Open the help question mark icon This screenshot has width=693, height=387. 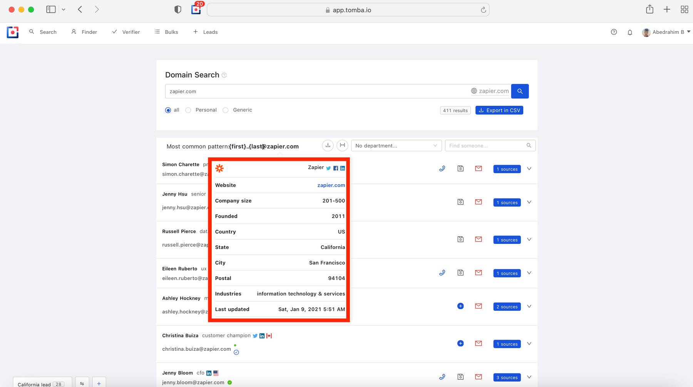(x=614, y=32)
